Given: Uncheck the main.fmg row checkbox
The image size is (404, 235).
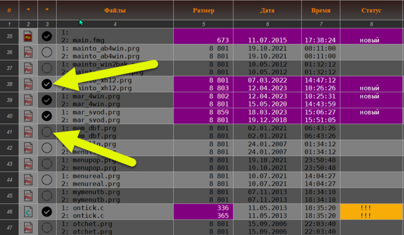Looking at the screenshot, I should point(47,37).
